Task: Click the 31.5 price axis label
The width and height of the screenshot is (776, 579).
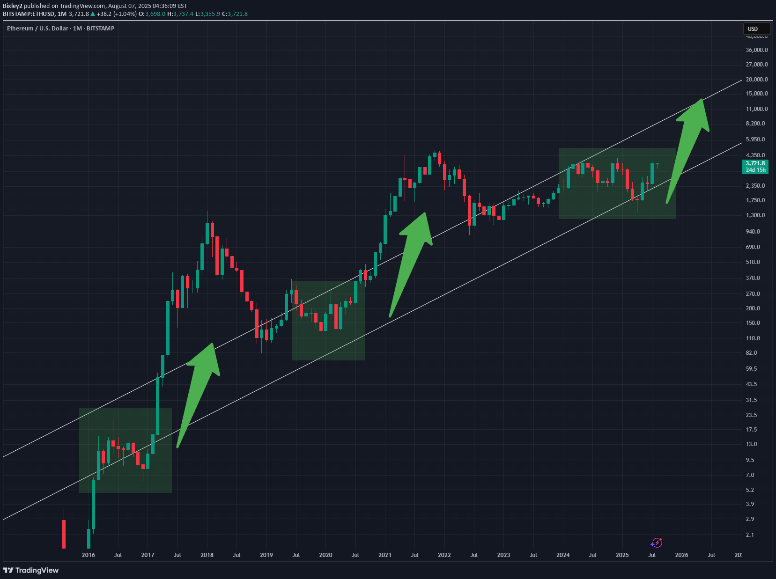Action: 752,400
